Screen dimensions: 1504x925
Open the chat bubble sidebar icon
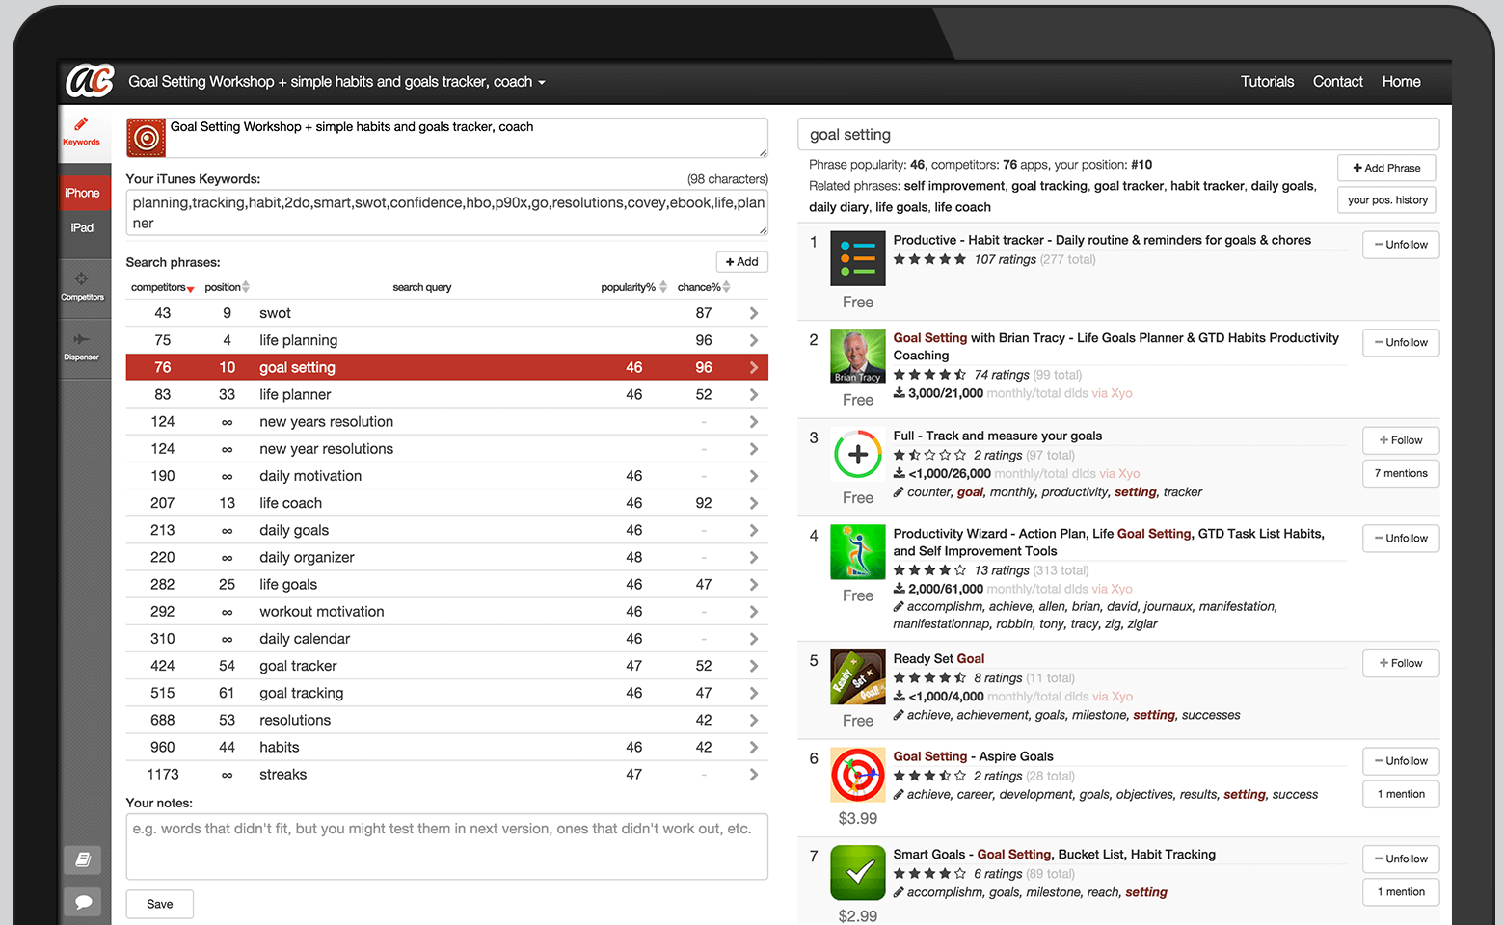point(83,902)
